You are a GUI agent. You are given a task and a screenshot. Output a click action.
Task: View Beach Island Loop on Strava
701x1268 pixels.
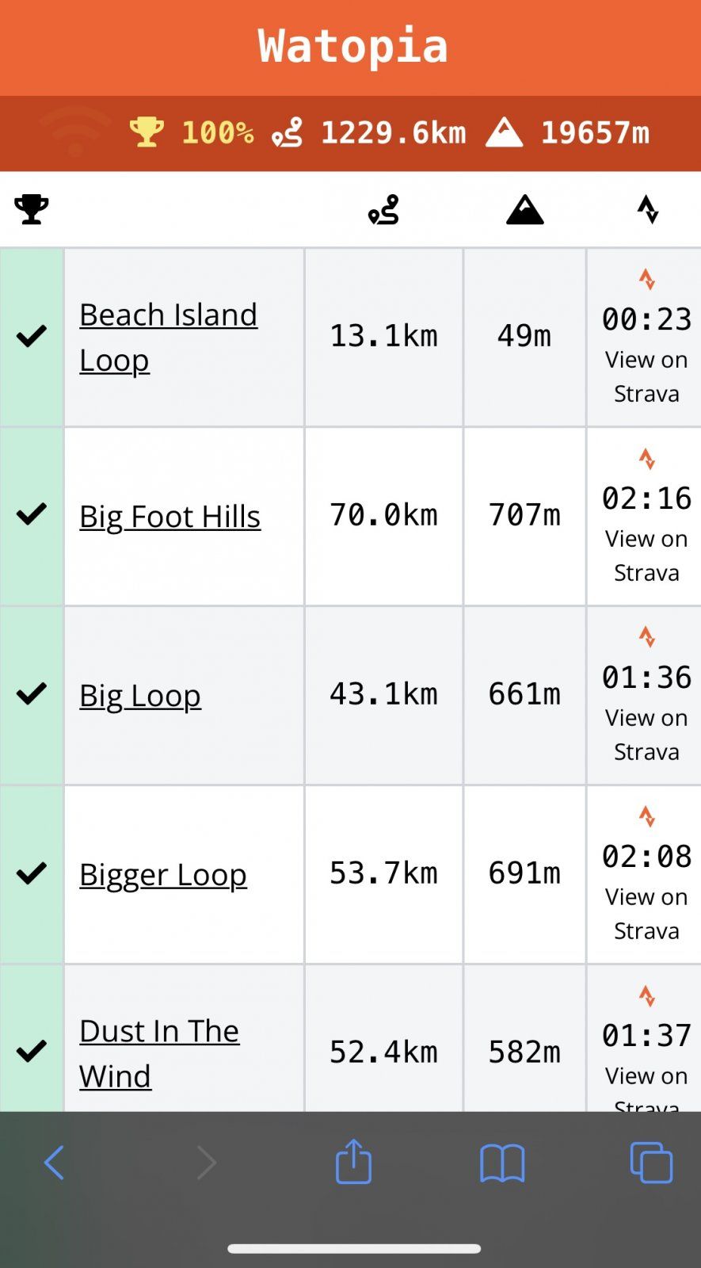tap(646, 376)
